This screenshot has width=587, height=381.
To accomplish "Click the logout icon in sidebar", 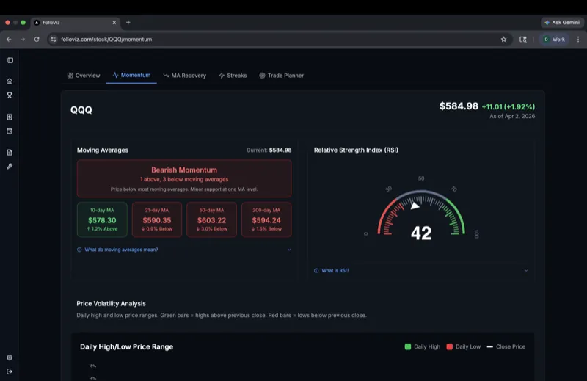I will click(10, 371).
